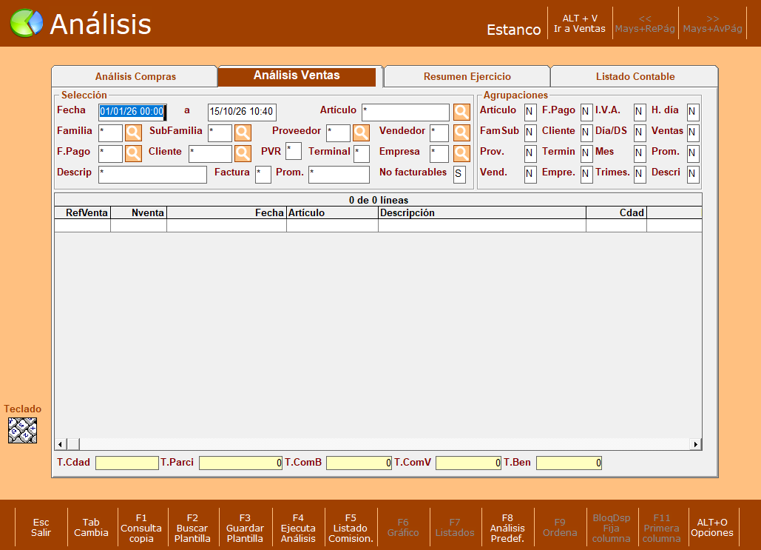761x550 pixels.
Task: Open the Resumen Ejercicio tab
Action: tap(467, 77)
